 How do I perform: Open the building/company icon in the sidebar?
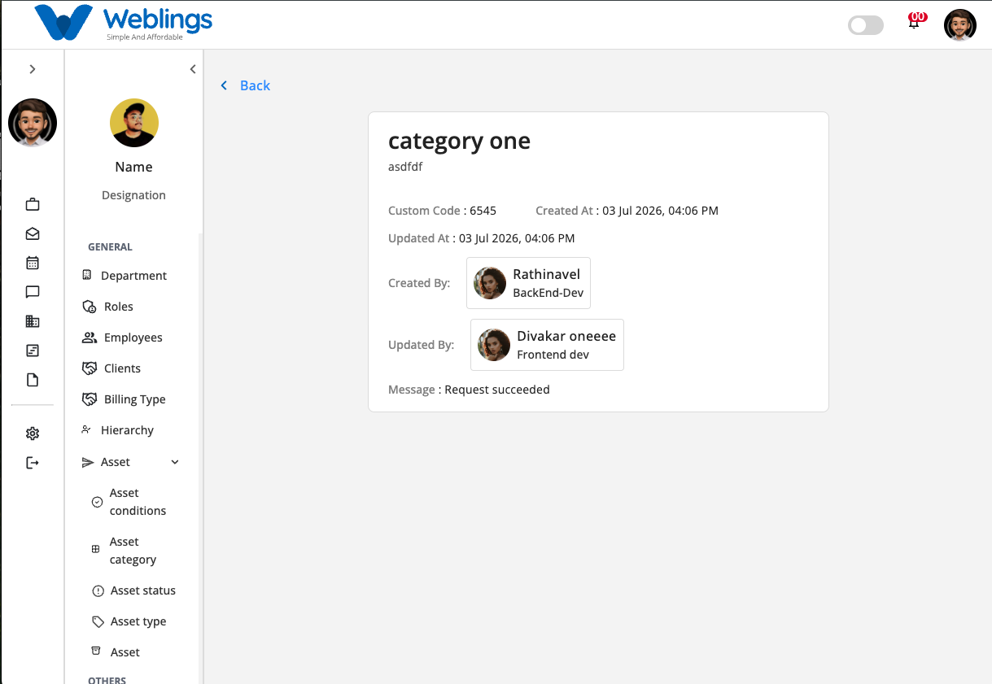pyautogui.click(x=33, y=321)
